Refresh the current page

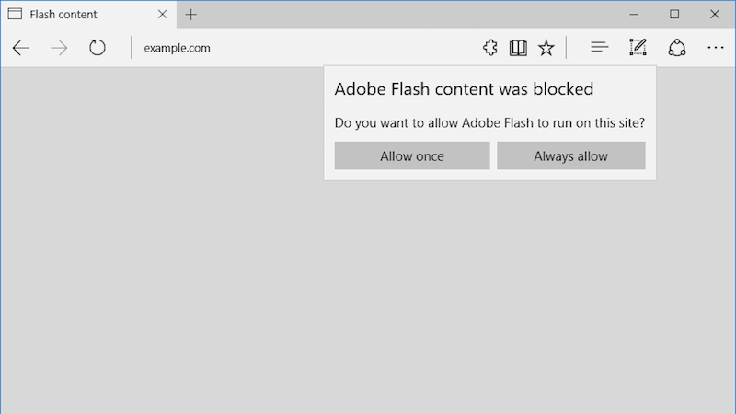click(x=98, y=48)
